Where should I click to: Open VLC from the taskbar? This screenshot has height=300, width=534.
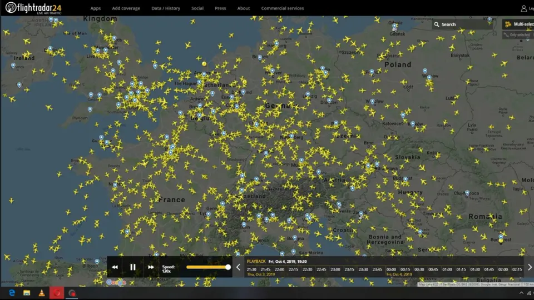point(41,293)
